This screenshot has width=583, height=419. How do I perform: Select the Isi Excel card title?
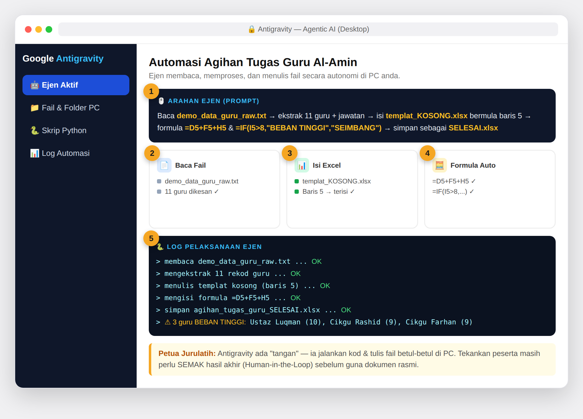[327, 165]
